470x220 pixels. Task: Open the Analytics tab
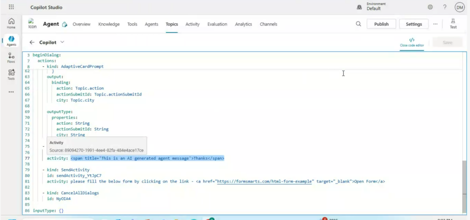[x=243, y=24]
